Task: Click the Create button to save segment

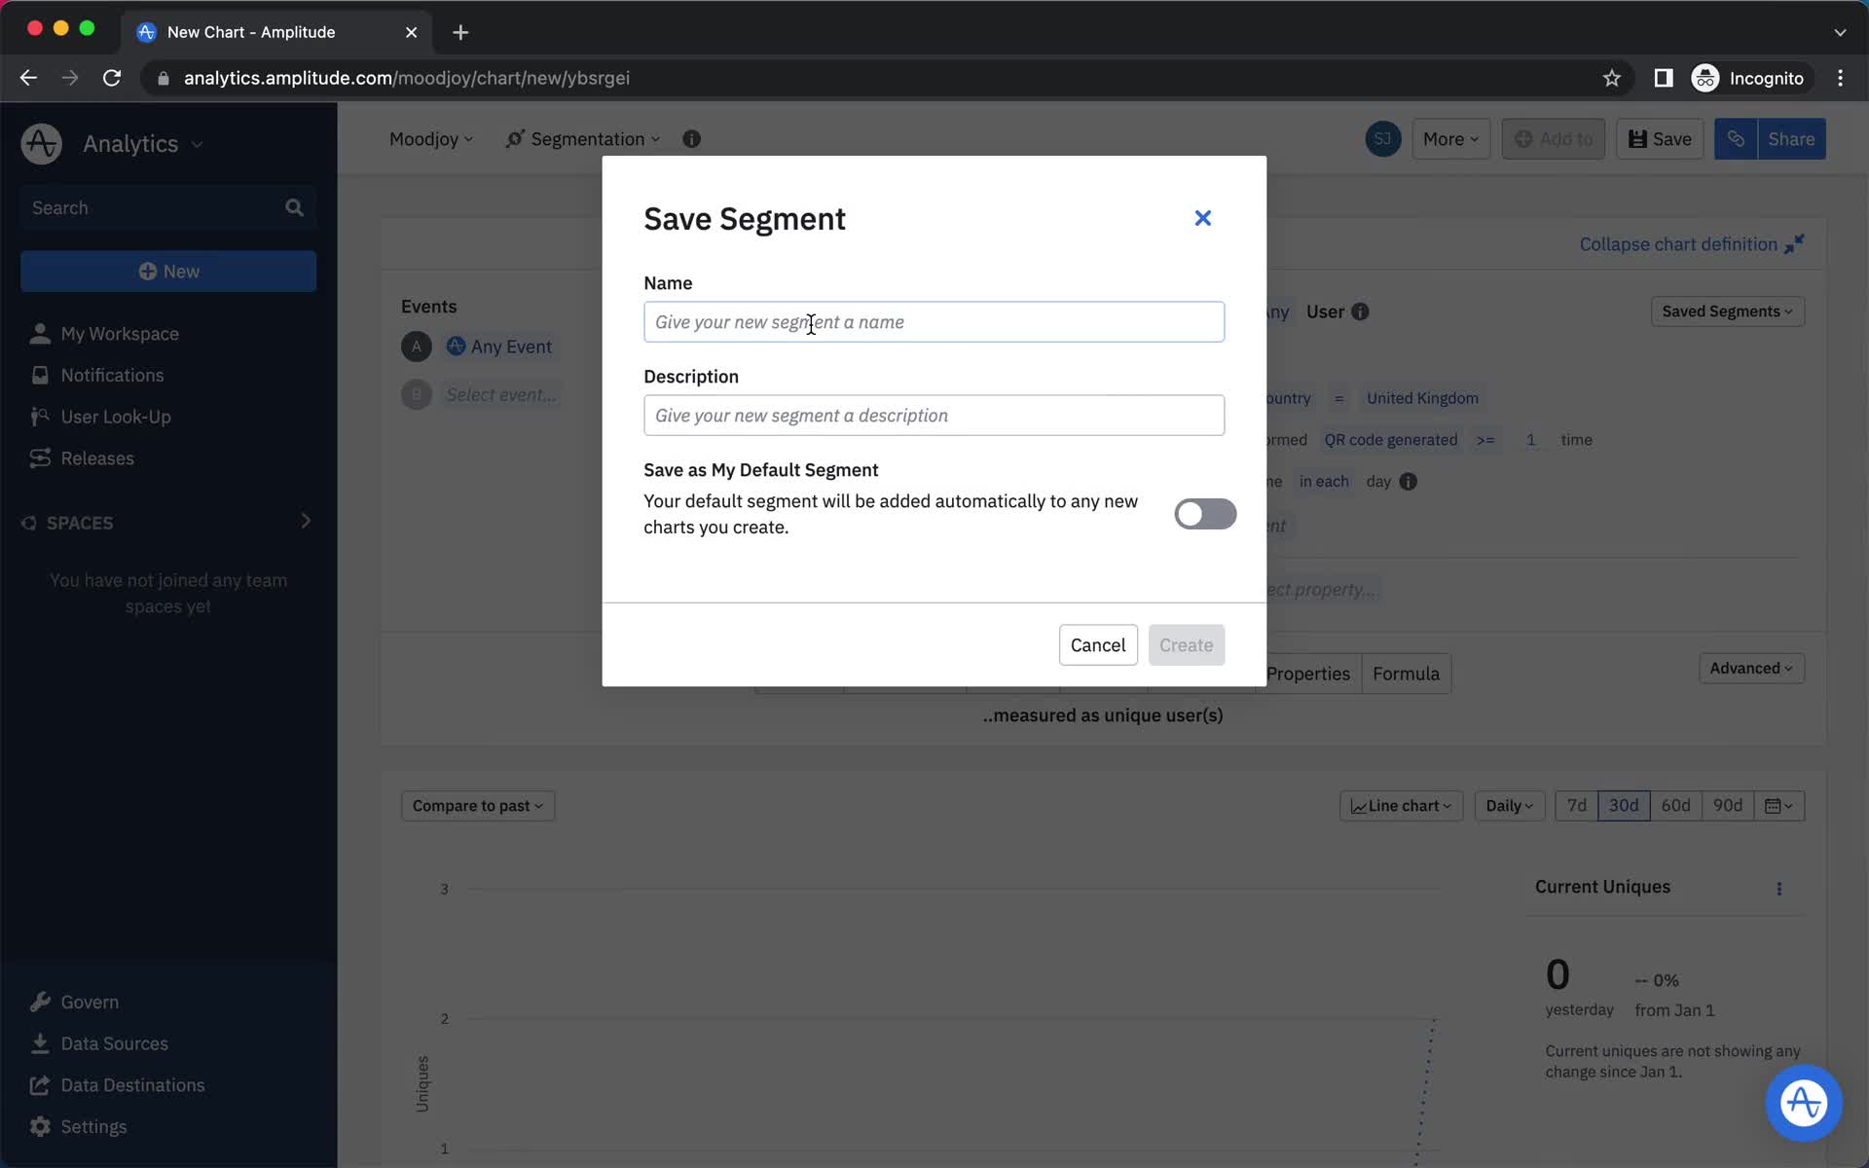Action: (x=1184, y=644)
